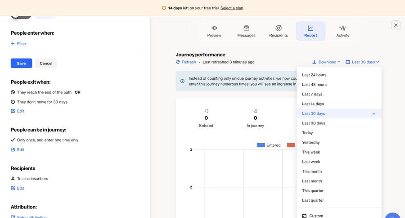The image size is (405, 218).
Task: Toggle the red legend swatch
Action: point(291,145)
